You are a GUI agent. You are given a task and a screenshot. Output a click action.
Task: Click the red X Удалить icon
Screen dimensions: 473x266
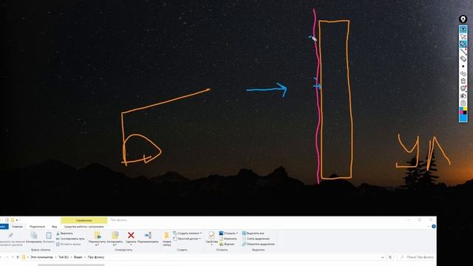coord(131,235)
